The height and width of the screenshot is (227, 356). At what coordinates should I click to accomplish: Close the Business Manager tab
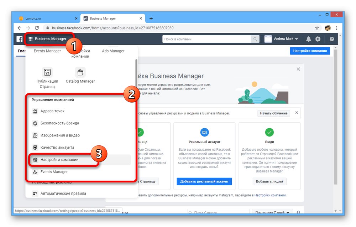[x=141, y=19]
